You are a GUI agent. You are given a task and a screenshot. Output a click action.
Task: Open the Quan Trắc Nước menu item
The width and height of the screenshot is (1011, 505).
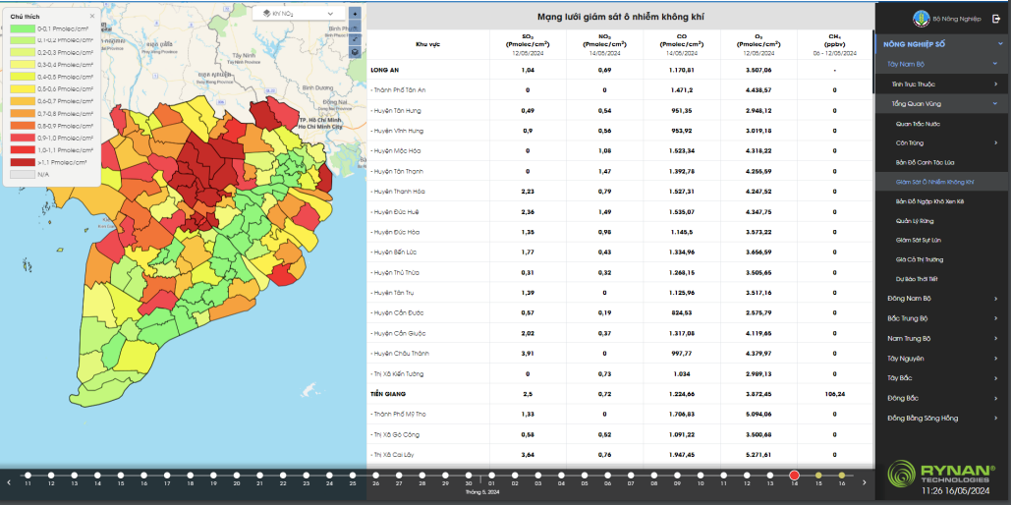click(918, 123)
